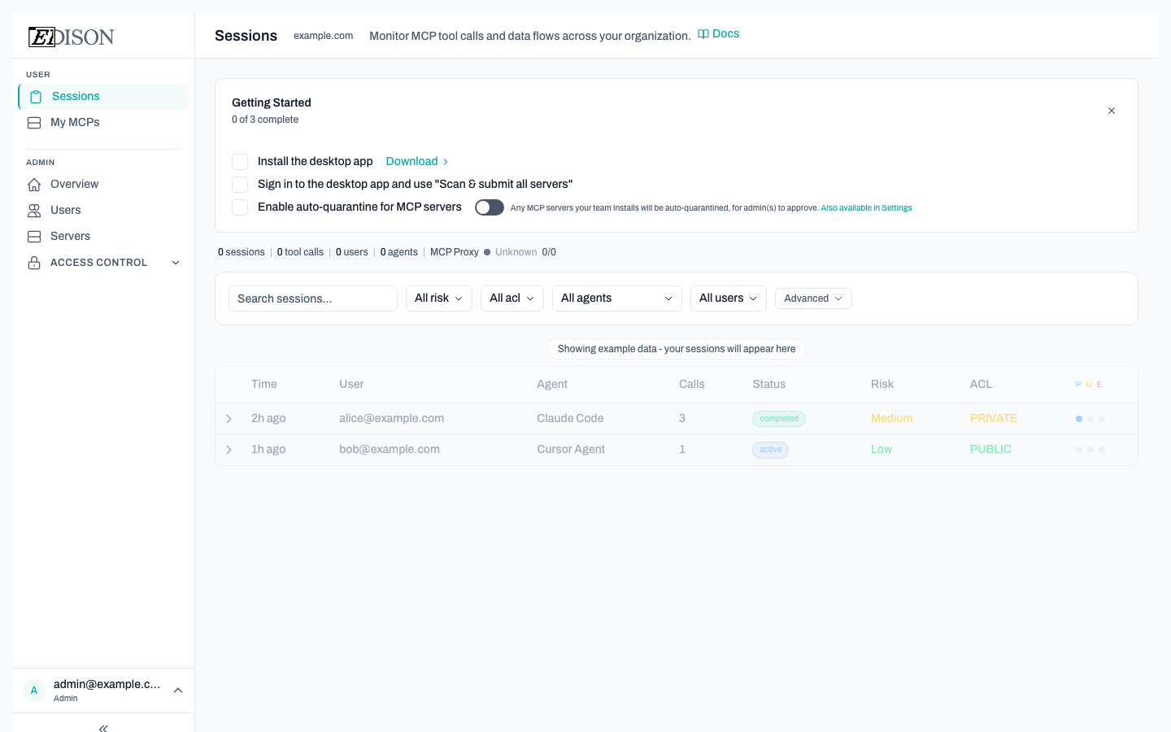Click the Download link for desktop app

(411, 161)
